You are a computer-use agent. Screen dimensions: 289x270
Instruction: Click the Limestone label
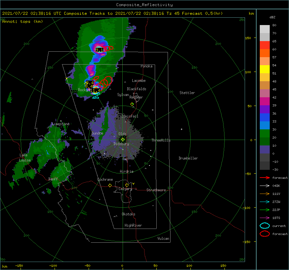(x=61, y=124)
